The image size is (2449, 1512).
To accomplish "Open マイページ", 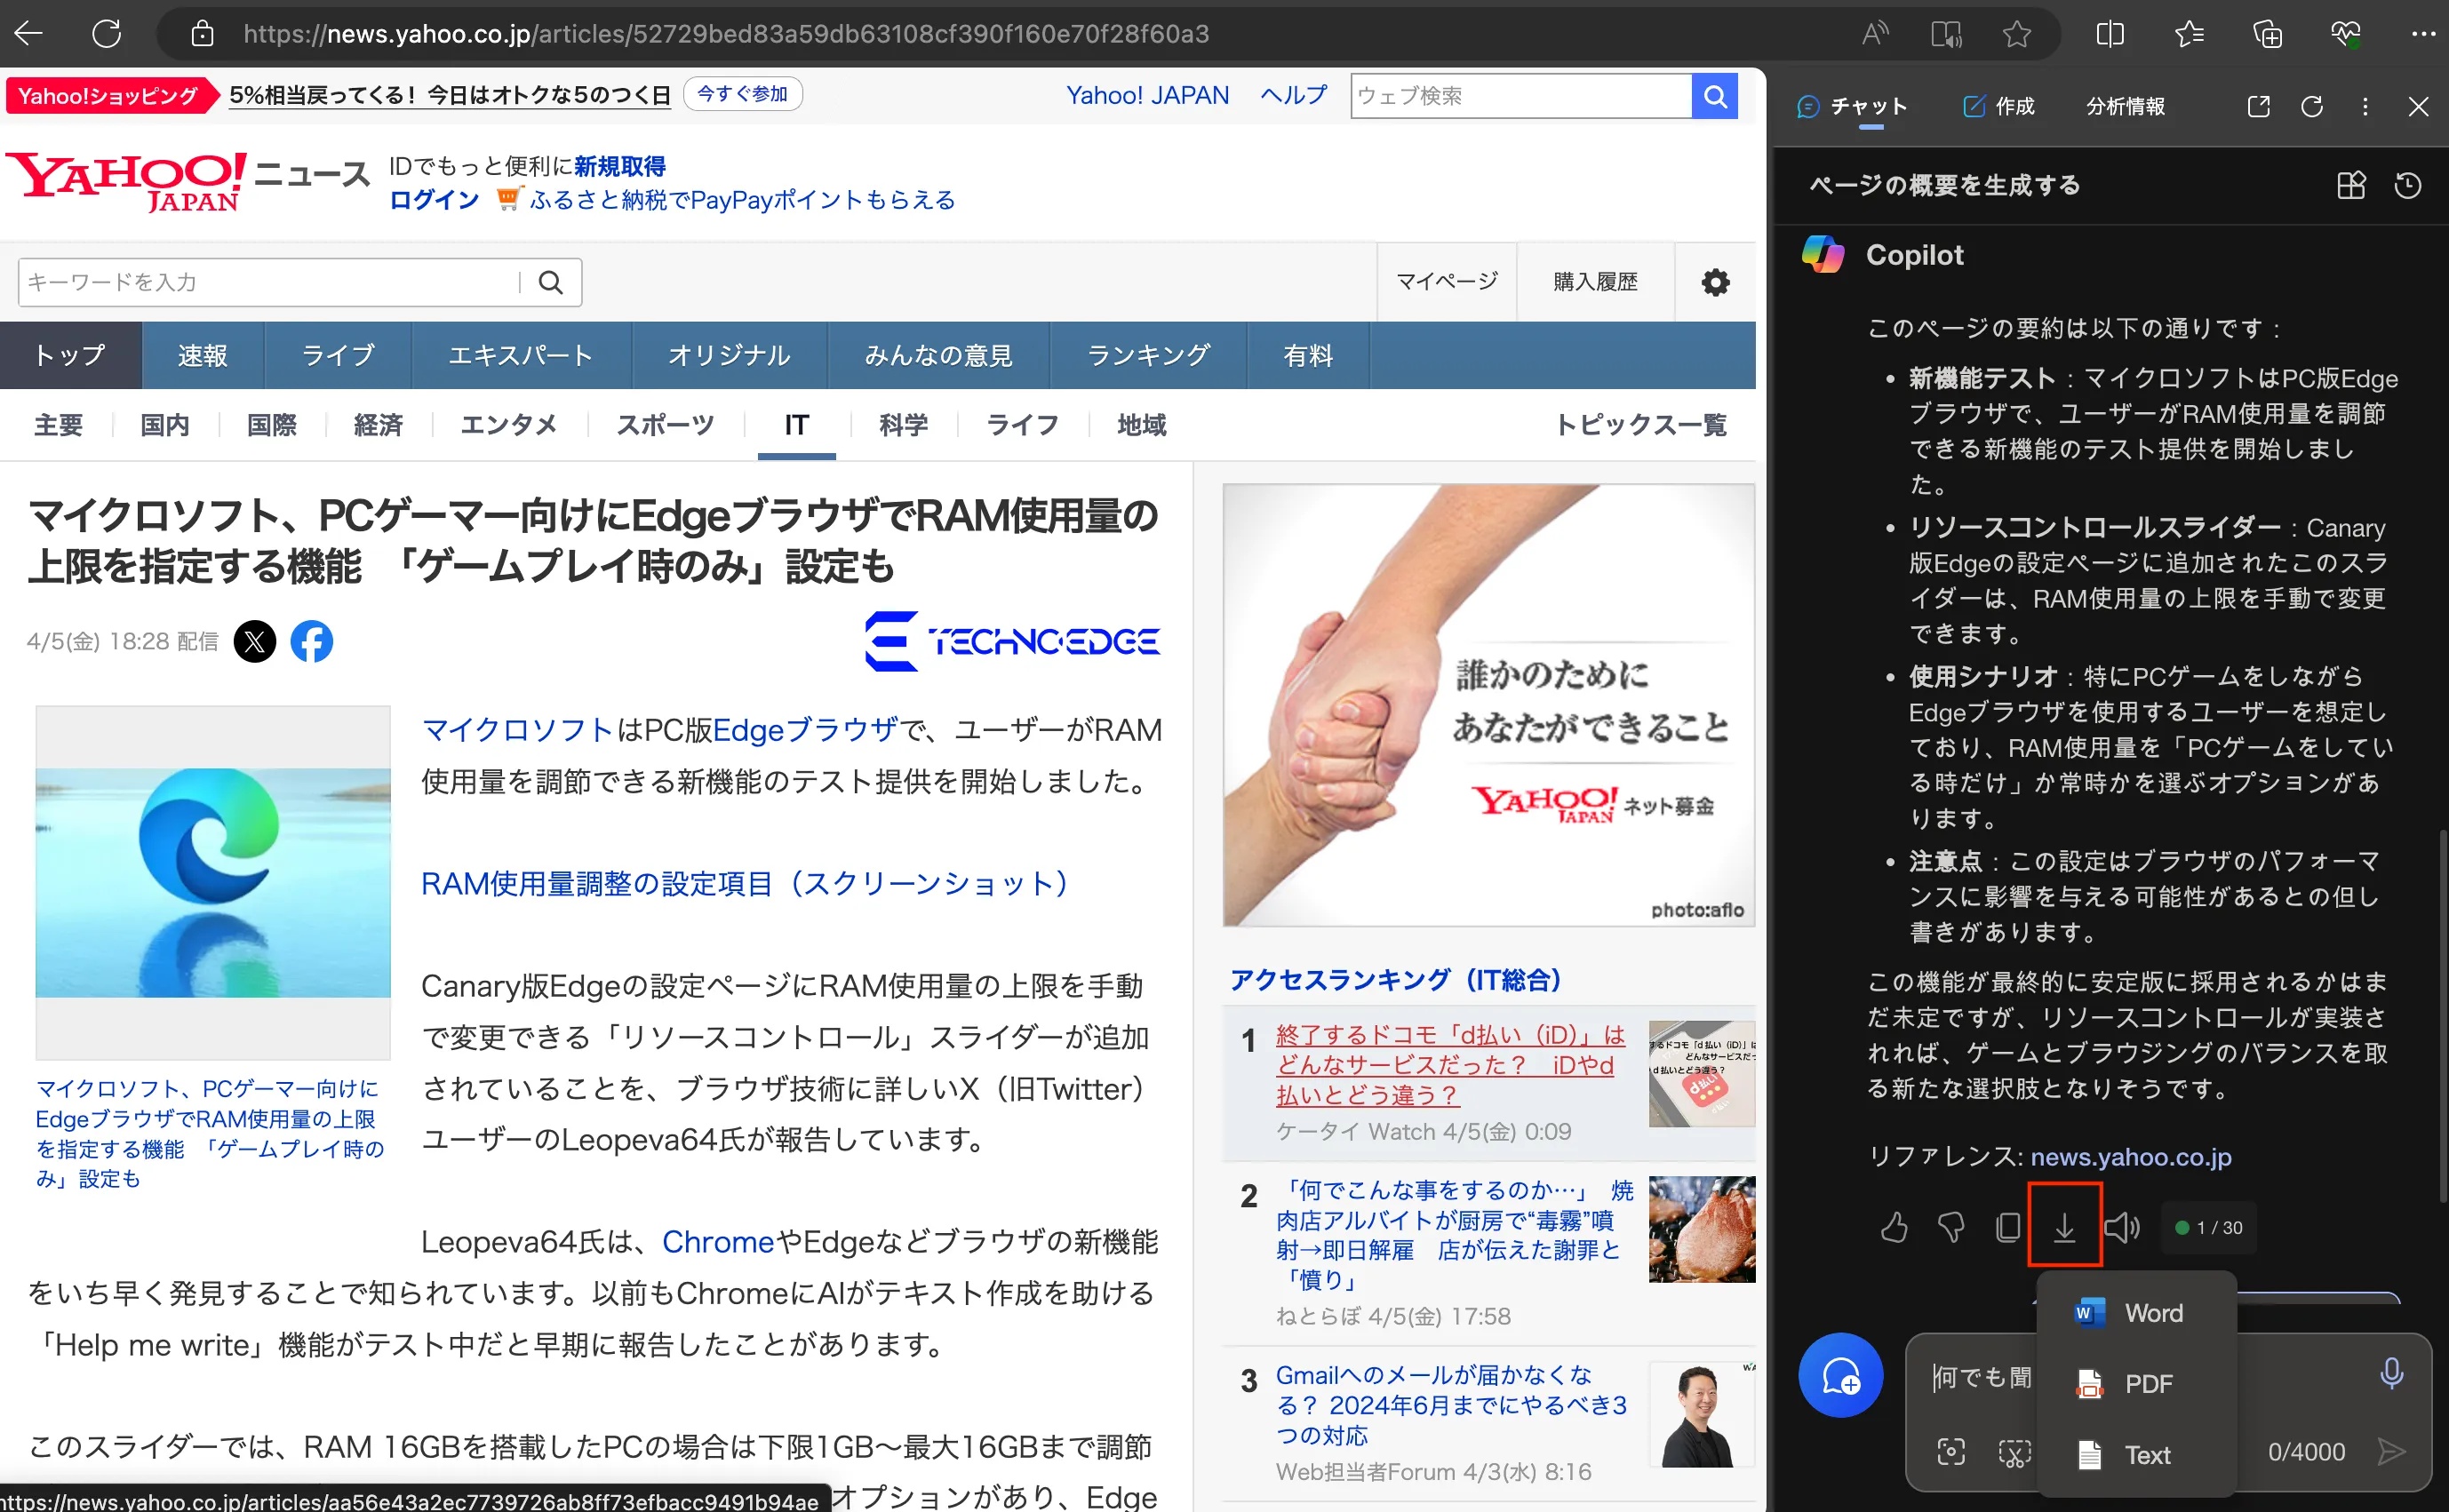I will click(x=1446, y=282).
